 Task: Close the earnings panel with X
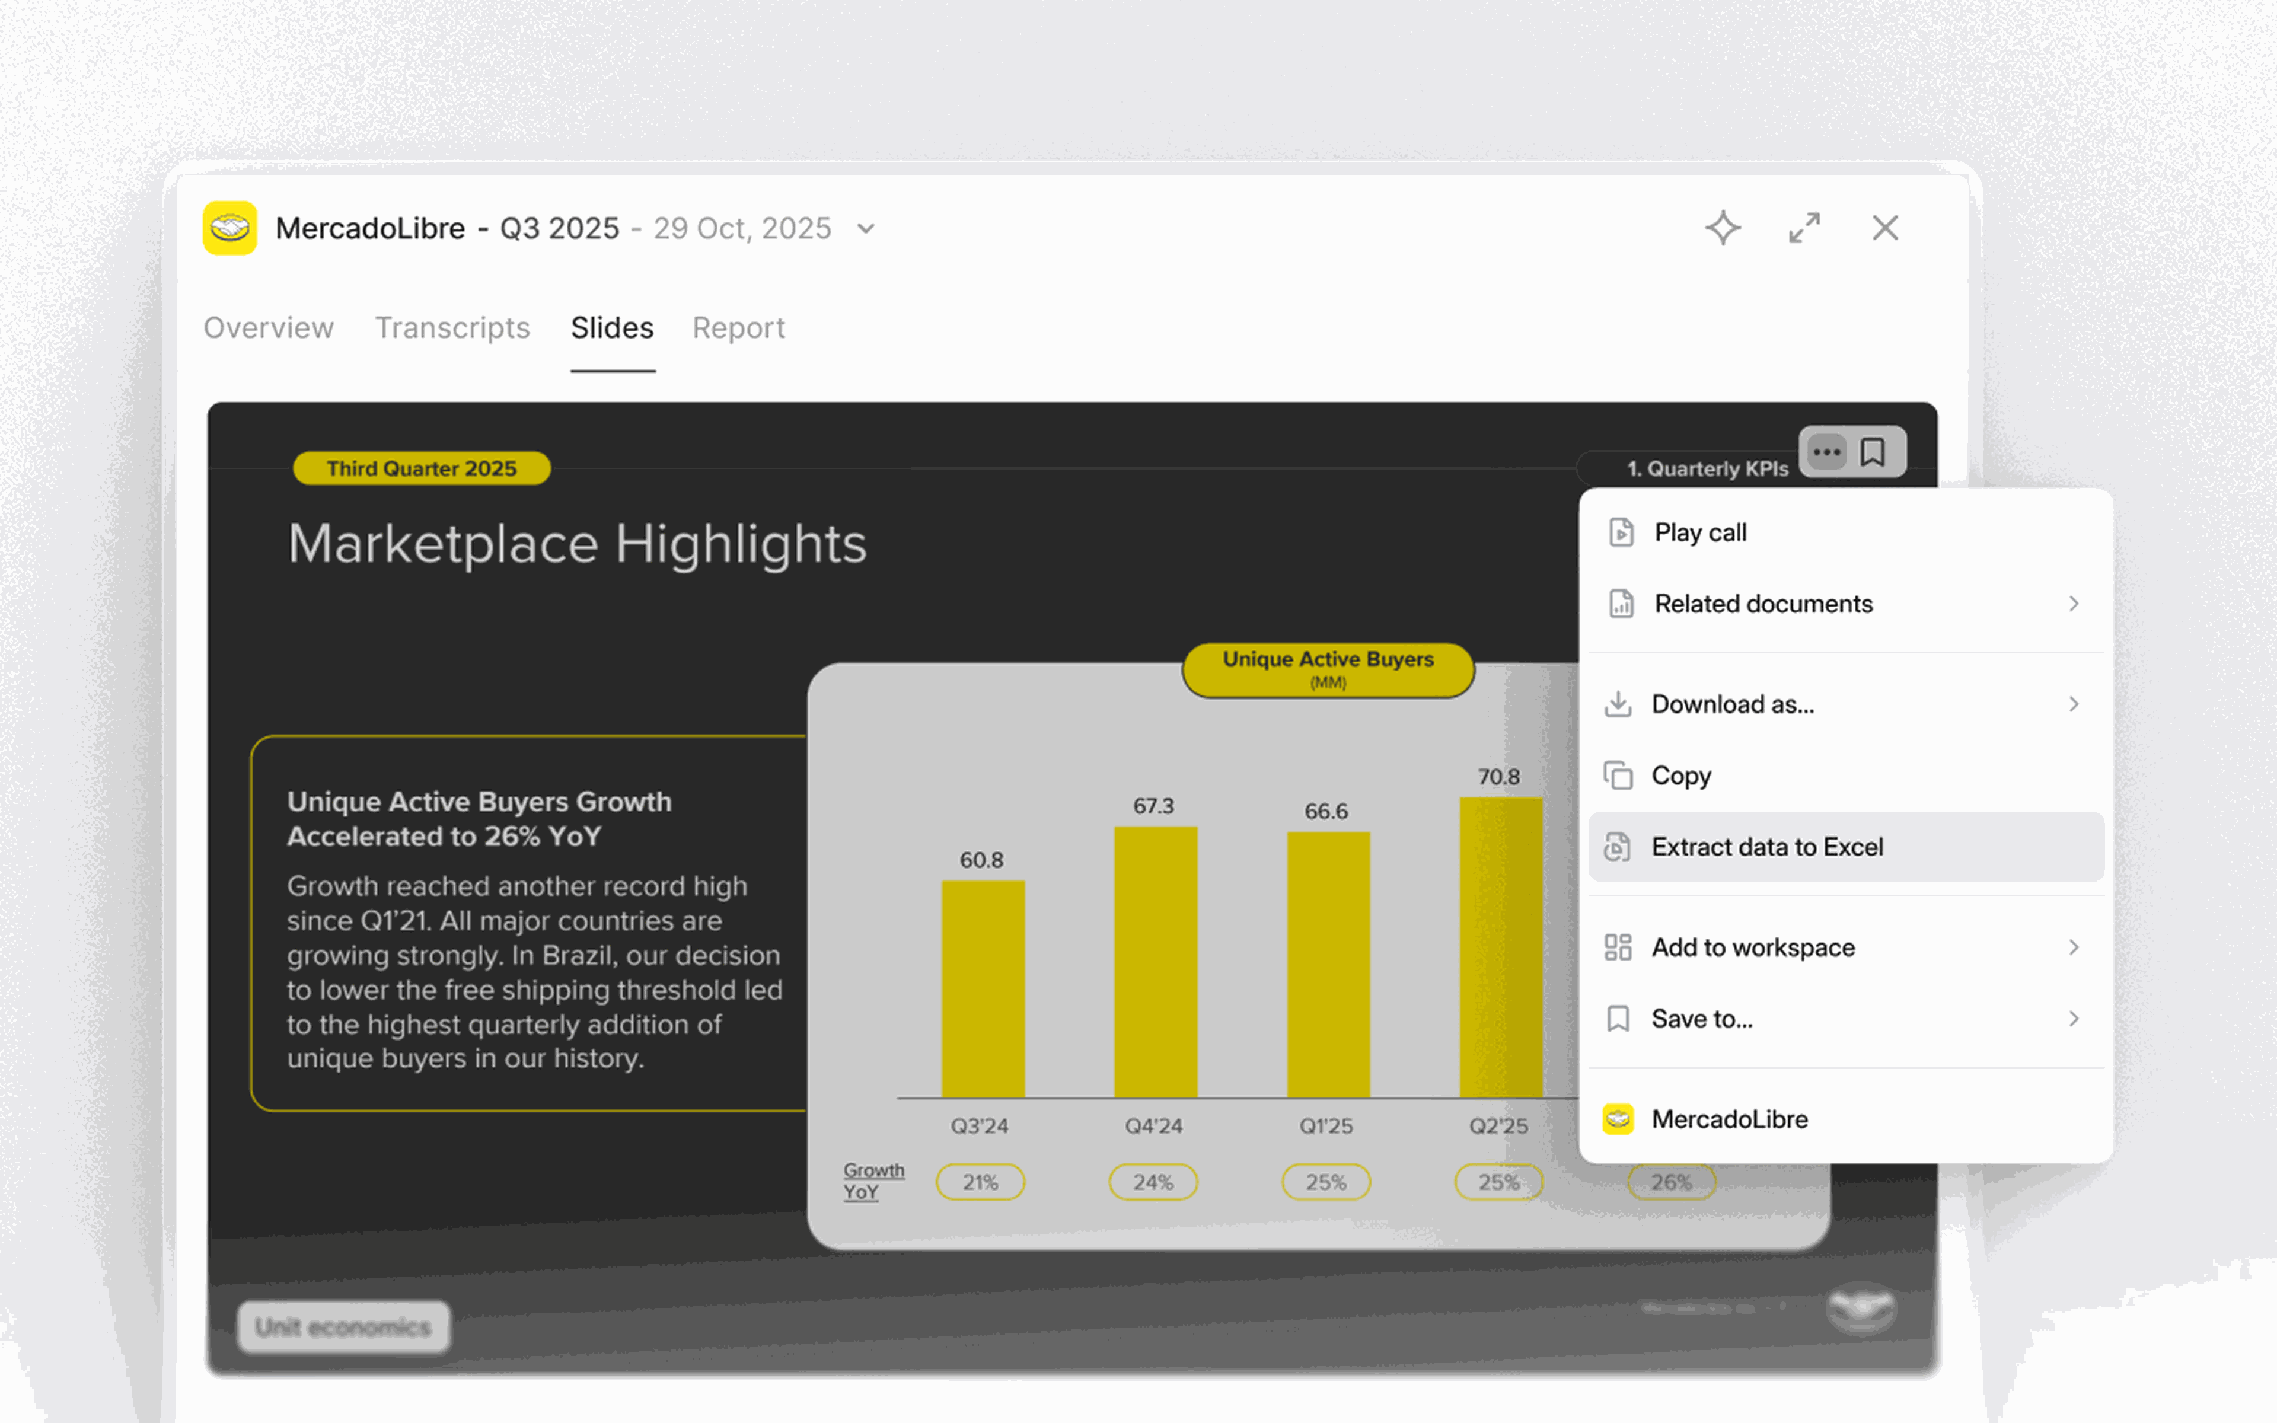point(1884,228)
